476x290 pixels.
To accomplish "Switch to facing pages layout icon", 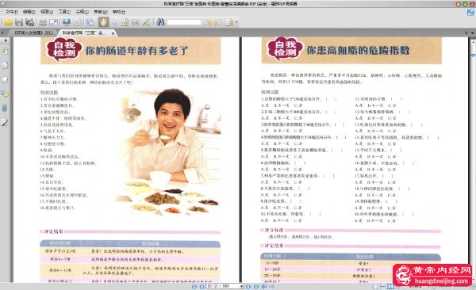I will point(390,287).
